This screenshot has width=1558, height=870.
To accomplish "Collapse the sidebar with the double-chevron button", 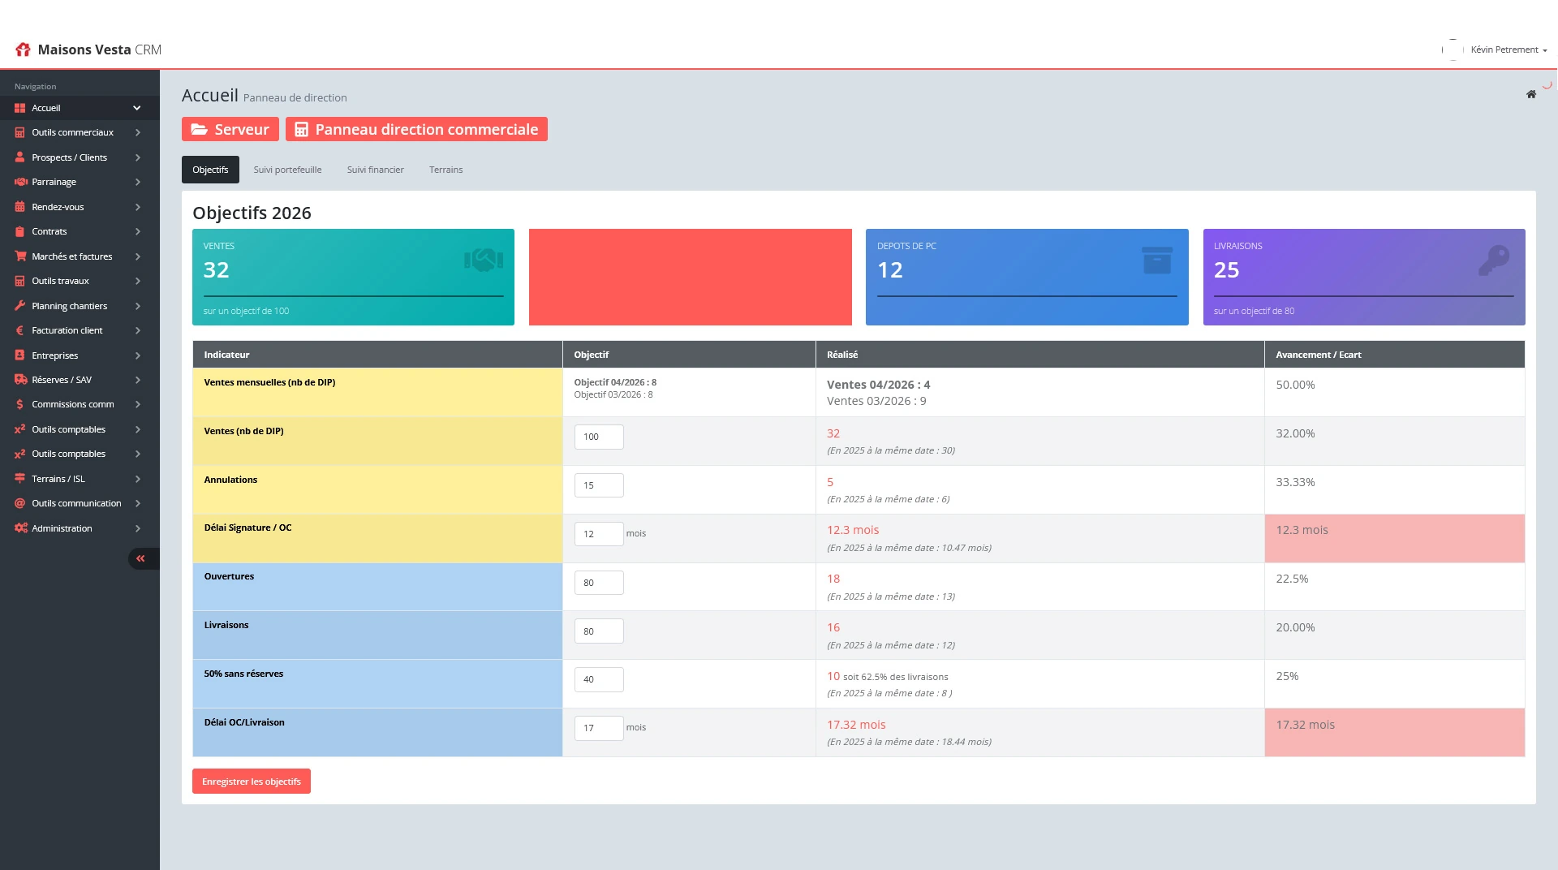I will point(141,558).
